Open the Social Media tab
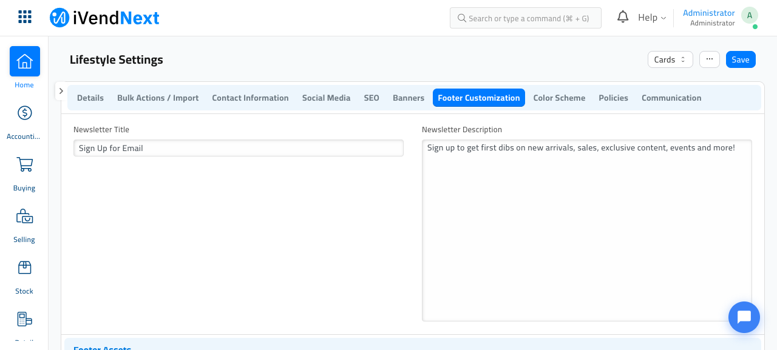The width and height of the screenshot is (777, 350). (326, 98)
